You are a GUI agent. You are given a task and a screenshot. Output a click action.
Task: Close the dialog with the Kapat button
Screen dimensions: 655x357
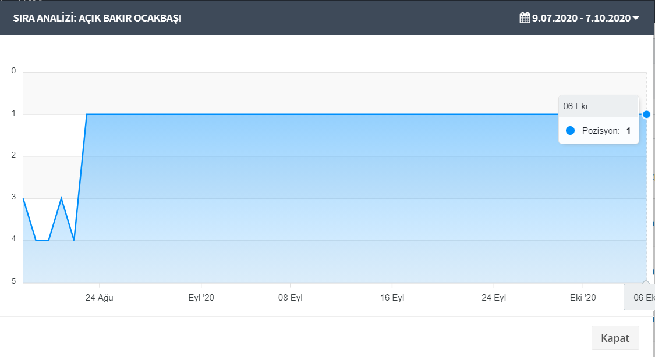coord(615,338)
